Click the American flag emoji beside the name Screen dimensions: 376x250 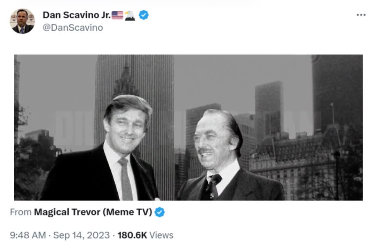tap(117, 15)
